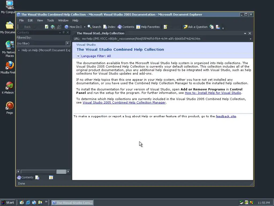Click the taskbar clock showing 11:55 PM
Image resolution: width=274 pixels, height=206 pixels.
(264, 203)
